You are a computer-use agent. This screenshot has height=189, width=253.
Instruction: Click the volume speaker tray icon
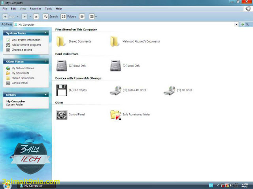click(x=232, y=185)
